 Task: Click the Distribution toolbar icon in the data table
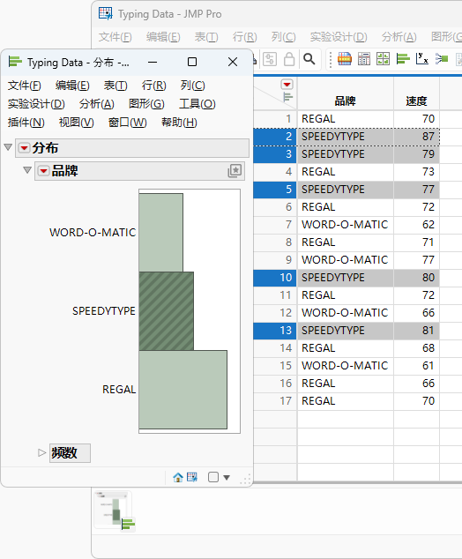coord(403,59)
